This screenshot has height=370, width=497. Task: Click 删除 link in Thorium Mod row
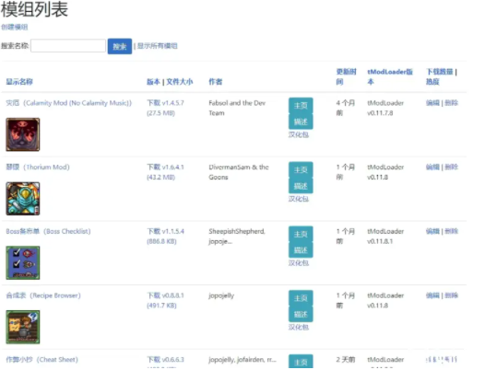(x=452, y=168)
